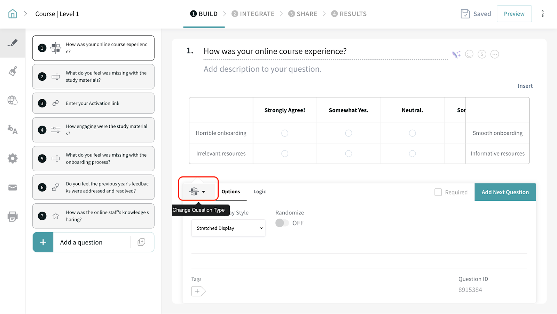Expand the Change Question Type dropdown
This screenshot has height=314, width=557.
(x=198, y=191)
